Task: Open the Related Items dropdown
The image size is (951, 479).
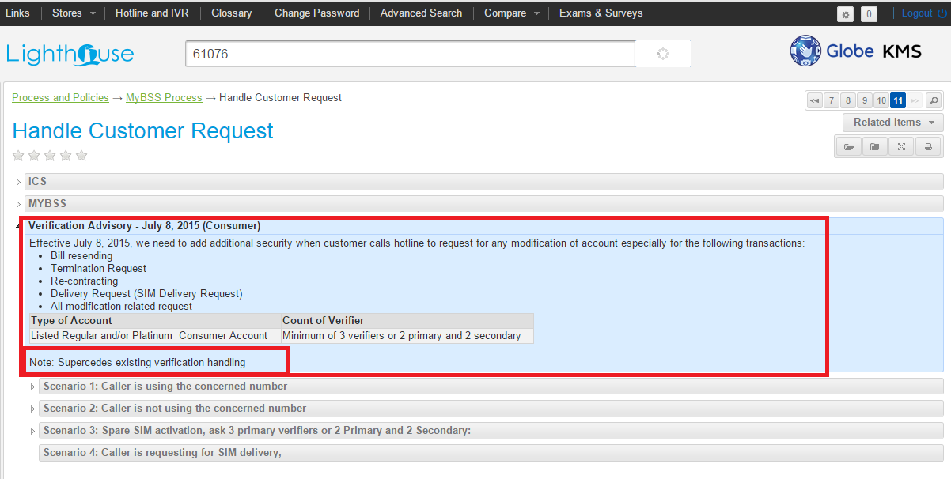Action: point(892,123)
